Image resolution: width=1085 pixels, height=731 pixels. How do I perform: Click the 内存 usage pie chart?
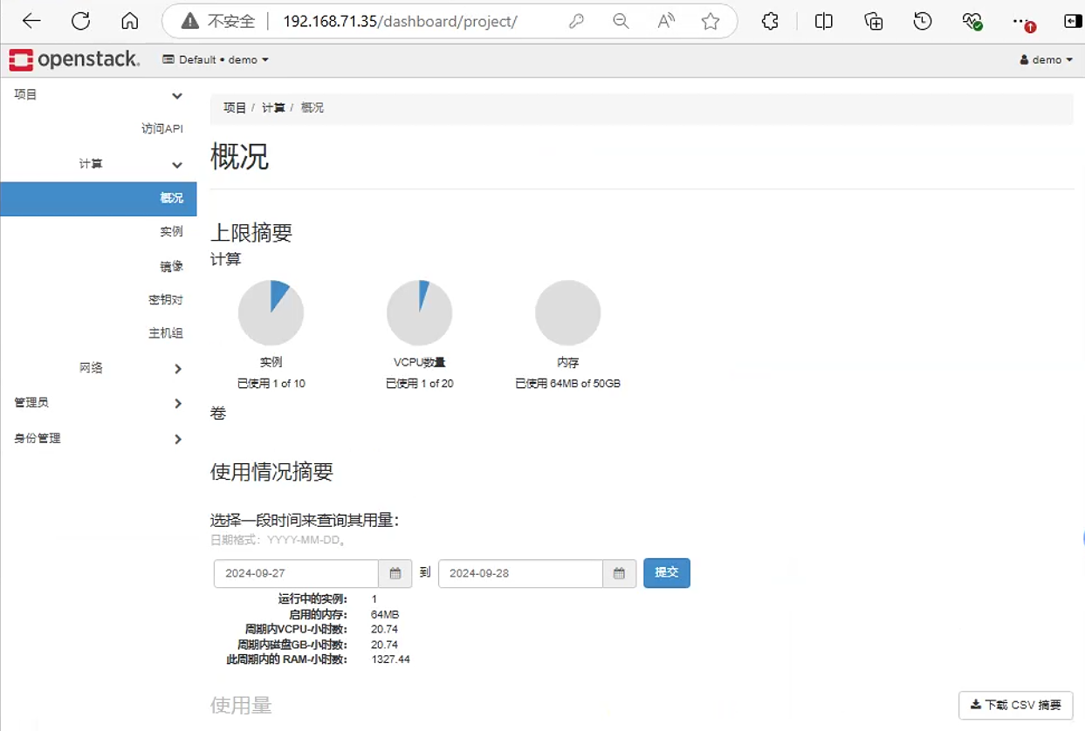pyautogui.click(x=568, y=312)
